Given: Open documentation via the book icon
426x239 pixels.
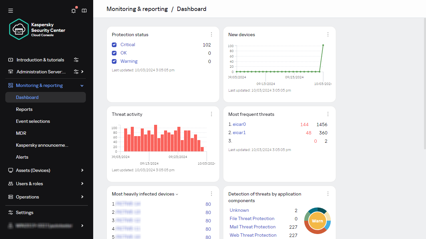Looking at the screenshot, I should tap(84, 11).
